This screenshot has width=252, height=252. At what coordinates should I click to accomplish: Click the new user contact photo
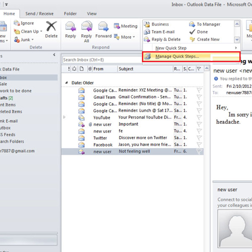[235, 229]
